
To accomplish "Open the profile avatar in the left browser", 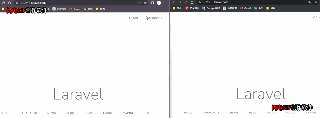I will tap(159, 3).
